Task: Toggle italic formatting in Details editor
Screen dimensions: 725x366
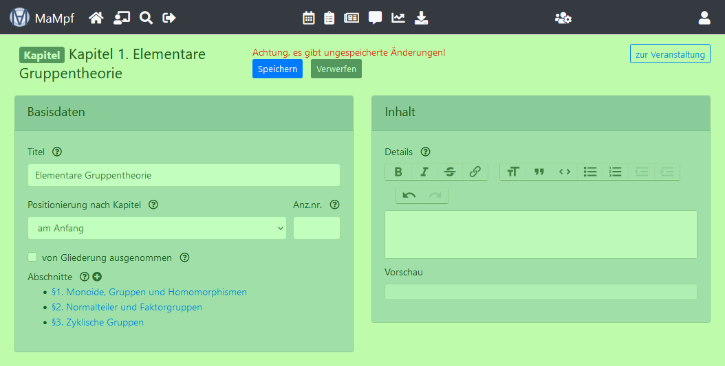Action: pos(424,172)
